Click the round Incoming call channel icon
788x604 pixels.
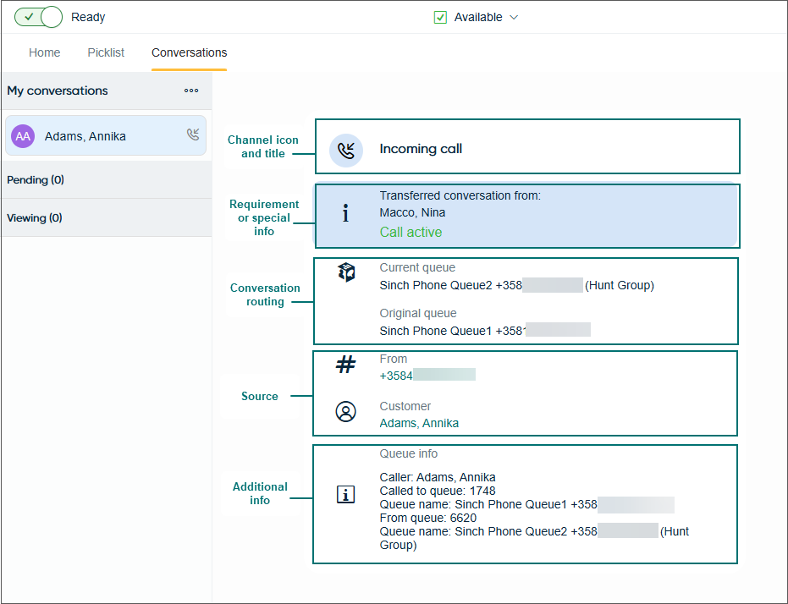[x=345, y=150]
